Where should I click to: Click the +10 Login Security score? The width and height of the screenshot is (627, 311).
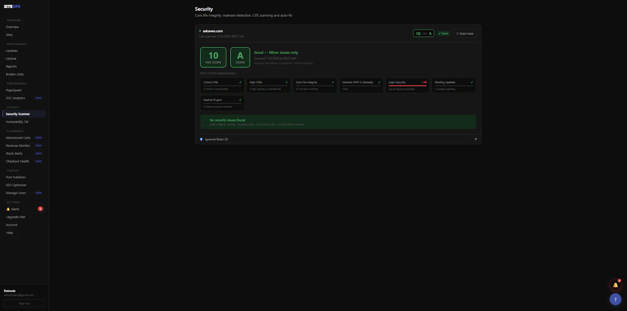point(424,82)
